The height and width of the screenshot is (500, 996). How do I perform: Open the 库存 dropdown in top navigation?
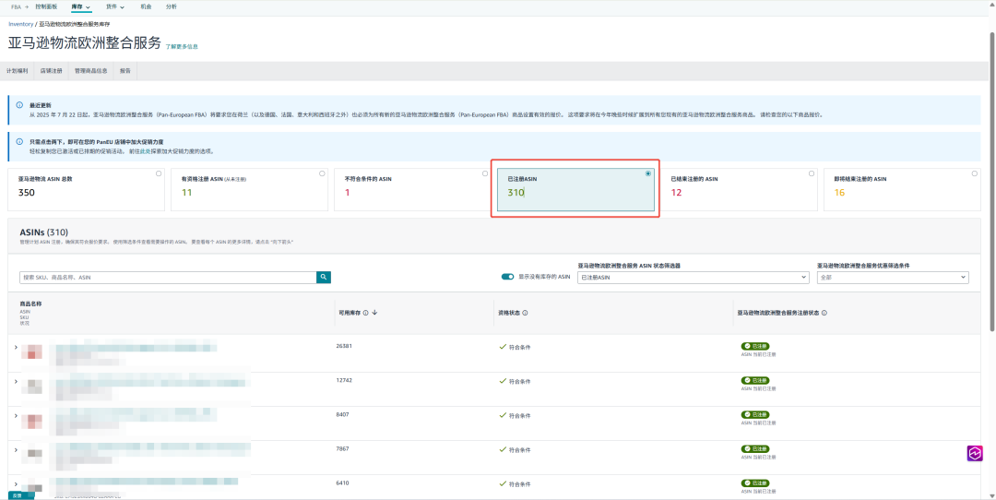pos(80,6)
